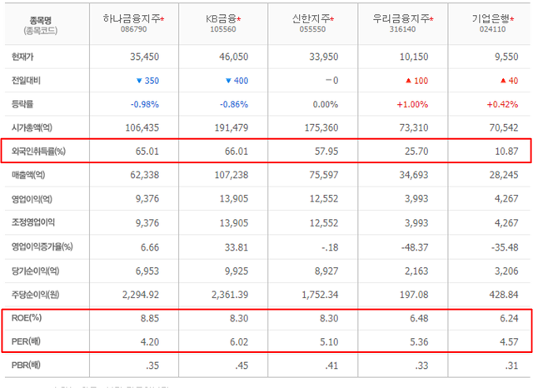Click the red up arrow beside 40
Screen dimensions: 533x388
tap(503, 81)
